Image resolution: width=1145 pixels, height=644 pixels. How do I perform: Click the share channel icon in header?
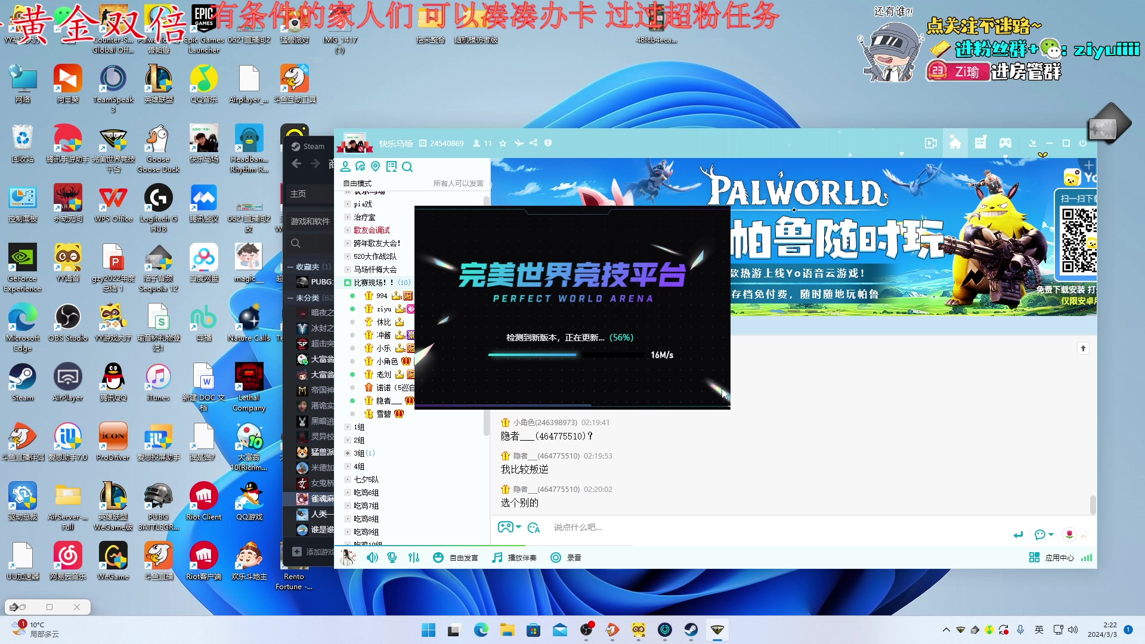tap(534, 143)
